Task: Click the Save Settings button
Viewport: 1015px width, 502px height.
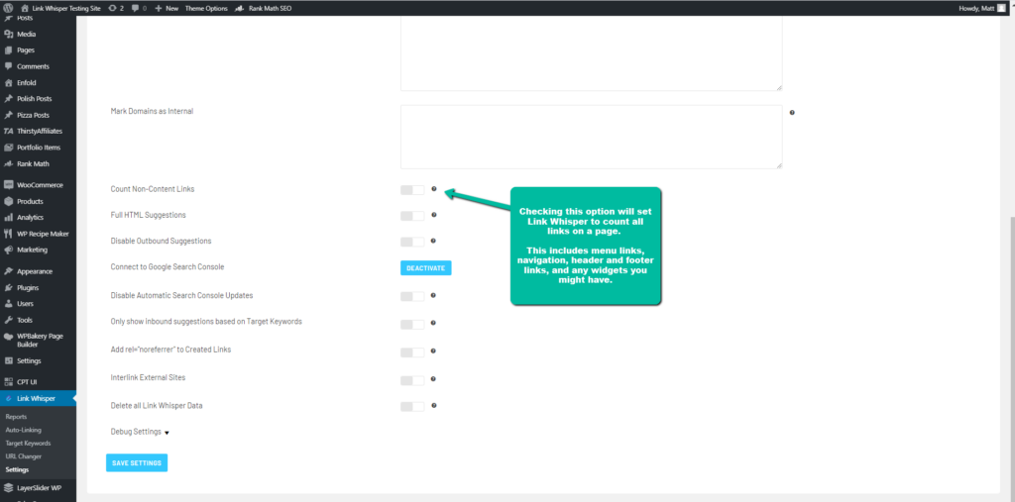Action: coord(137,463)
